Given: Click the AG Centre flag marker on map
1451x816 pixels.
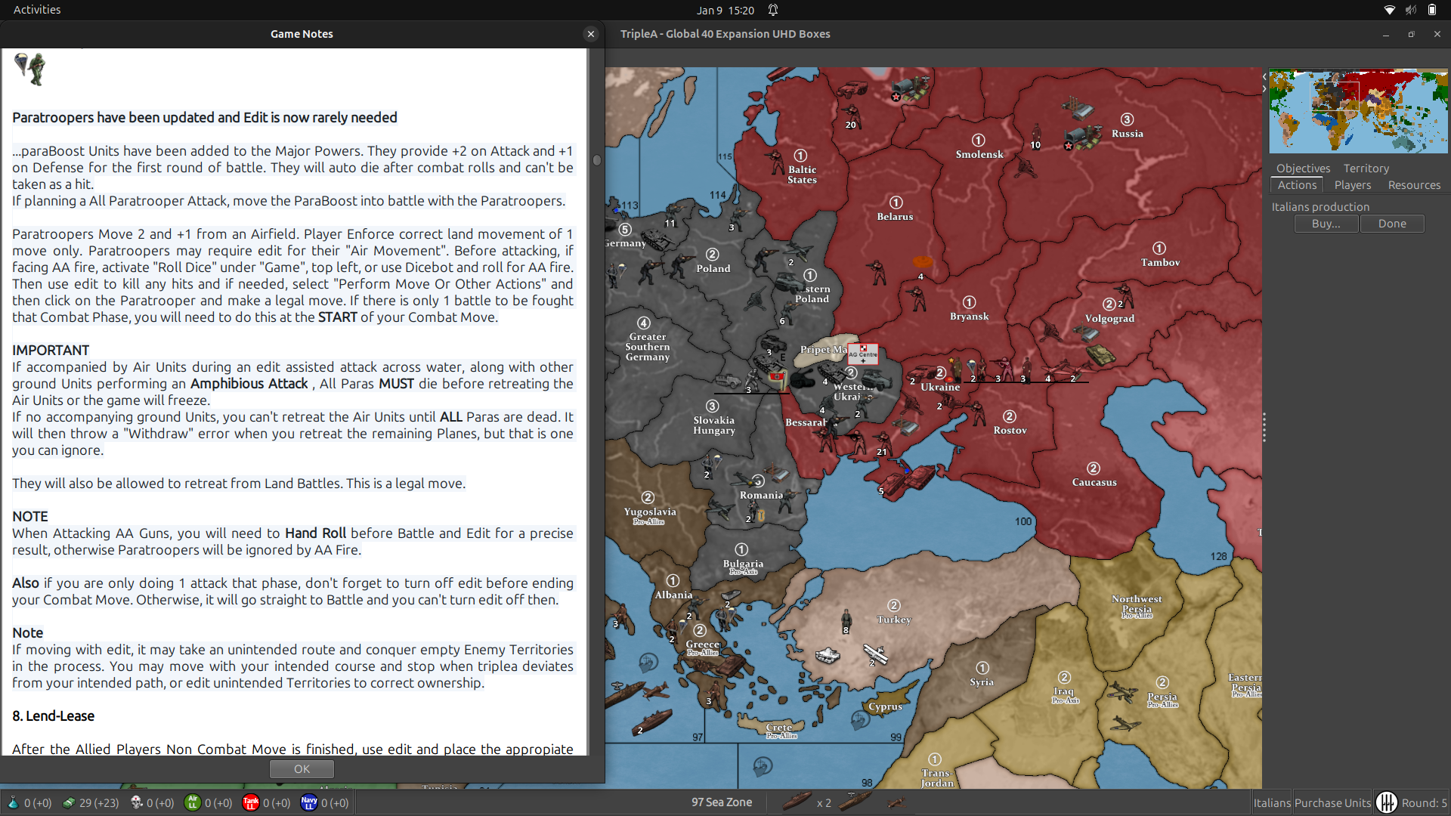Looking at the screenshot, I should [862, 354].
